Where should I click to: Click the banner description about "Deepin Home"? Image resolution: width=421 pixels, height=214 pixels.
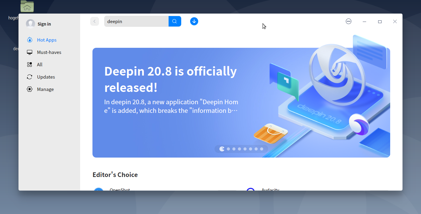pos(171,106)
